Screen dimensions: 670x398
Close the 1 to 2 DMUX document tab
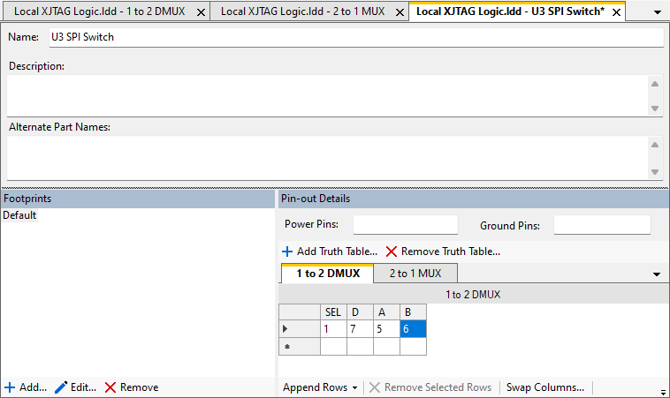pos(201,12)
